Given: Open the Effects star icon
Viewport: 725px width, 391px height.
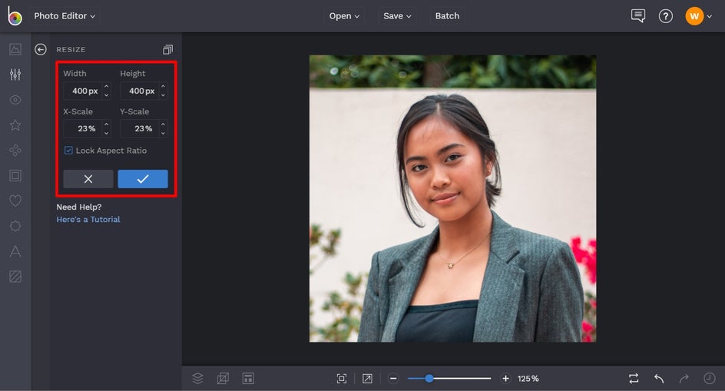Looking at the screenshot, I should (15, 125).
